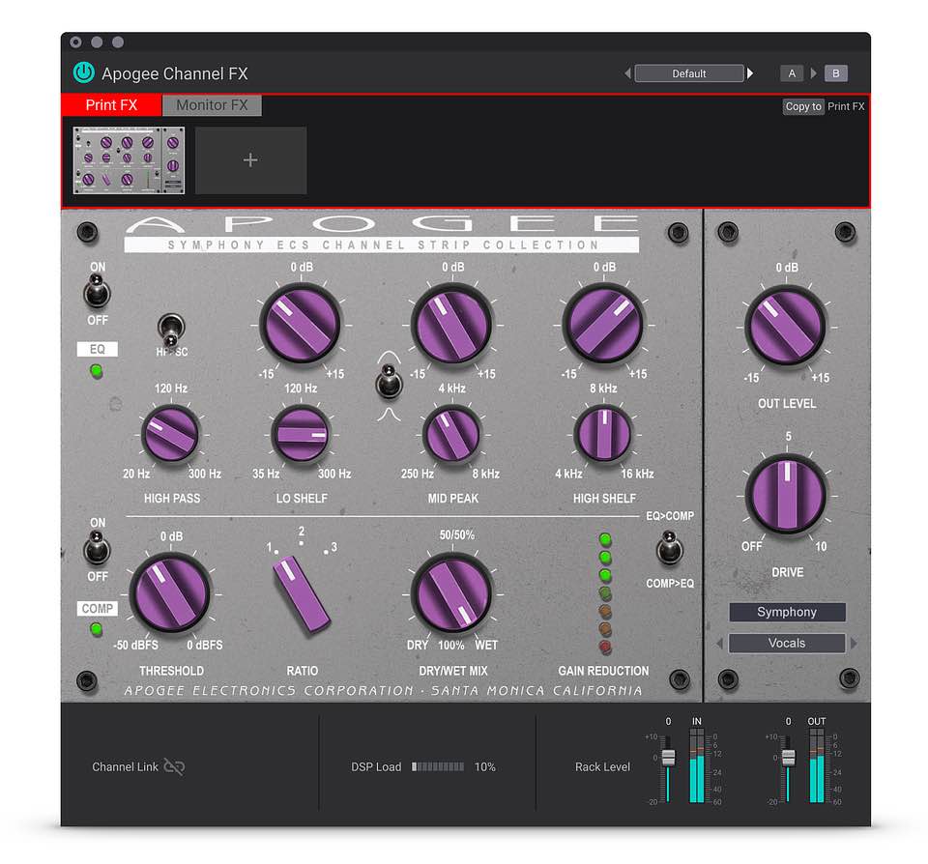Click the Rack Level label

pos(602,767)
